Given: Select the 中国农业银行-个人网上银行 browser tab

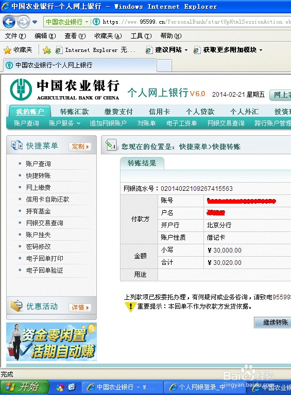Looking at the screenshot, I should point(80,65).
